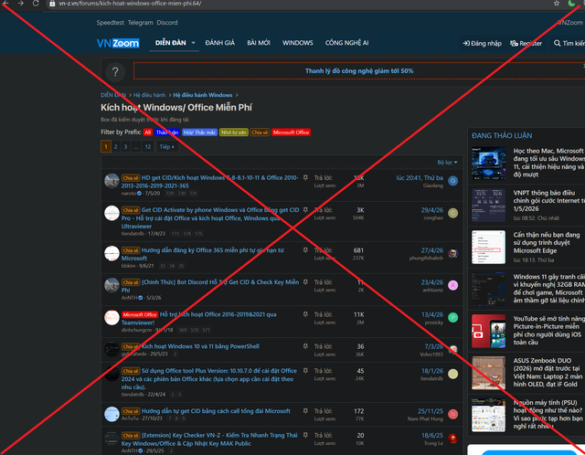Click the browser forward arrow
This screenshot has width=585, height=455.
21,4
